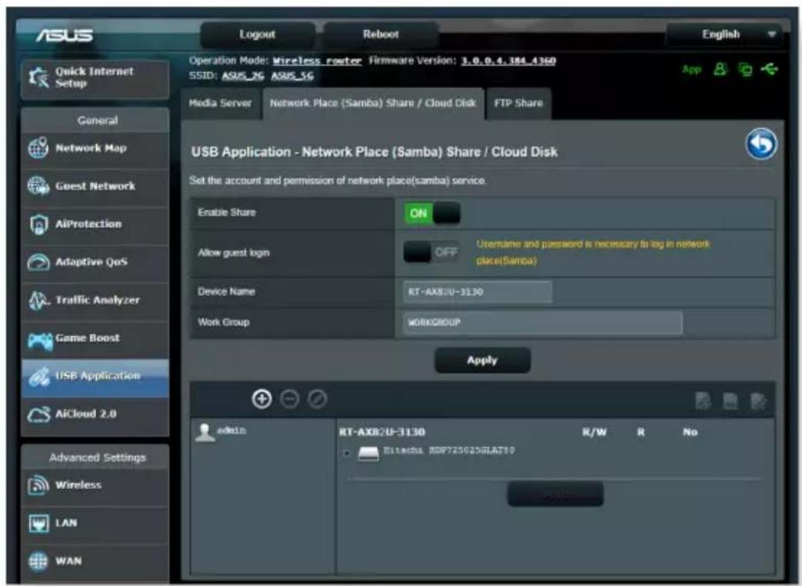Click the dark button below Hitachi drive
Viewport: 802px width, 586px height.
click(x=555, y=494)
